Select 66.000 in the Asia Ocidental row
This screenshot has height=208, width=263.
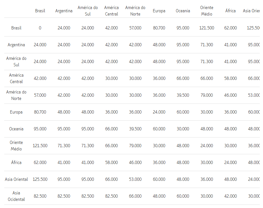click(x=135, y=196)
